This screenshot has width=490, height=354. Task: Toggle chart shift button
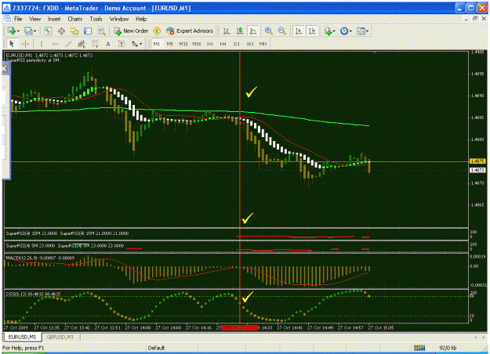(x=312, y=31)
